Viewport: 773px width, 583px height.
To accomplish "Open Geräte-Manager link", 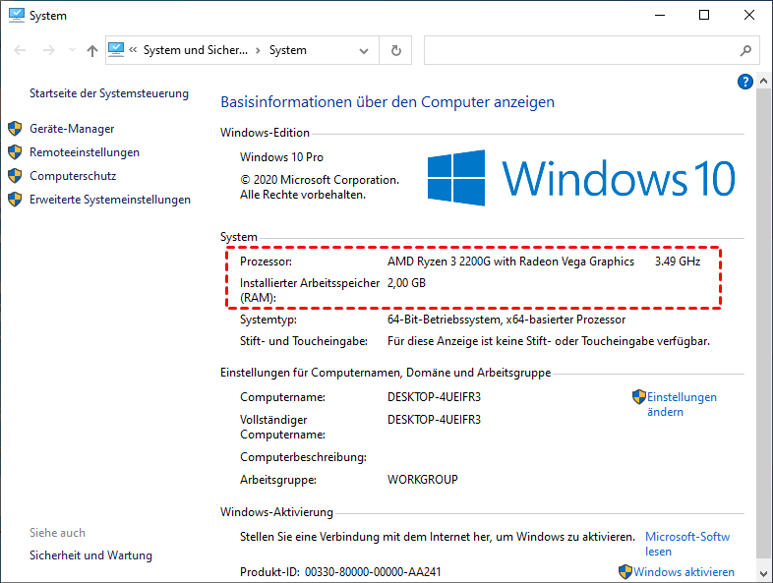I will 72,129.
